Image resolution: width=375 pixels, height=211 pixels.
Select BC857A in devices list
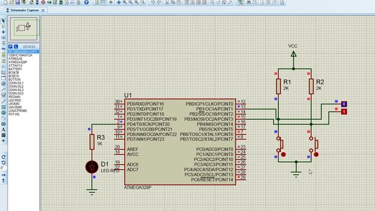13,76
